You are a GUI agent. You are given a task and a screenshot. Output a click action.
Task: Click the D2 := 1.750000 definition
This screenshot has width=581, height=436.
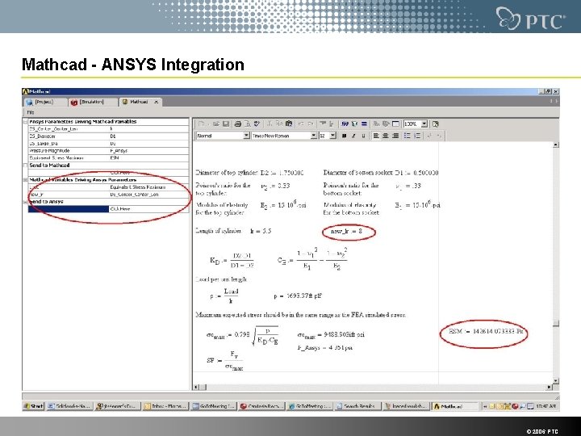click(282, 173)
